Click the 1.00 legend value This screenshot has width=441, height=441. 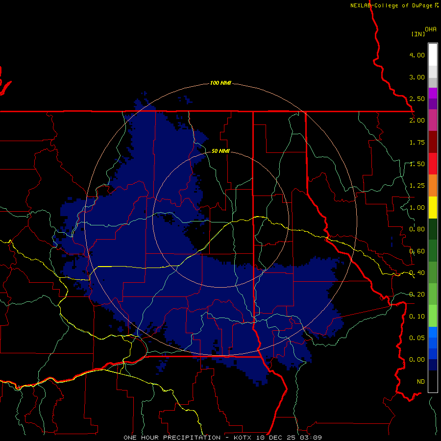(417, 208)
